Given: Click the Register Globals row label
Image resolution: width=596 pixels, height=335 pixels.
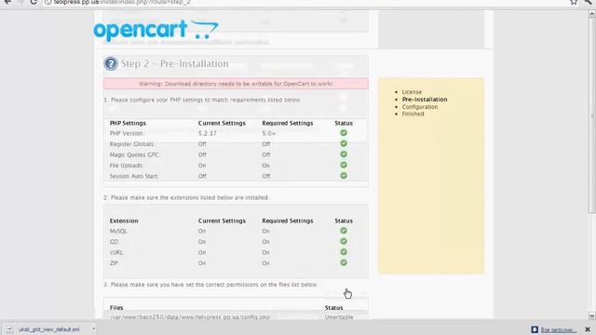Looking at the screenshot, I should 132,144.
